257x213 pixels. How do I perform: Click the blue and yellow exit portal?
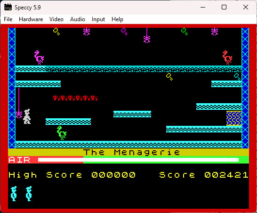(234, 118)
